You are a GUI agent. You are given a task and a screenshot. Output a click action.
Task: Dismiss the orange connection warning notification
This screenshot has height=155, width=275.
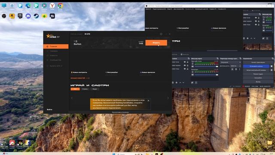tap(148, 101)
